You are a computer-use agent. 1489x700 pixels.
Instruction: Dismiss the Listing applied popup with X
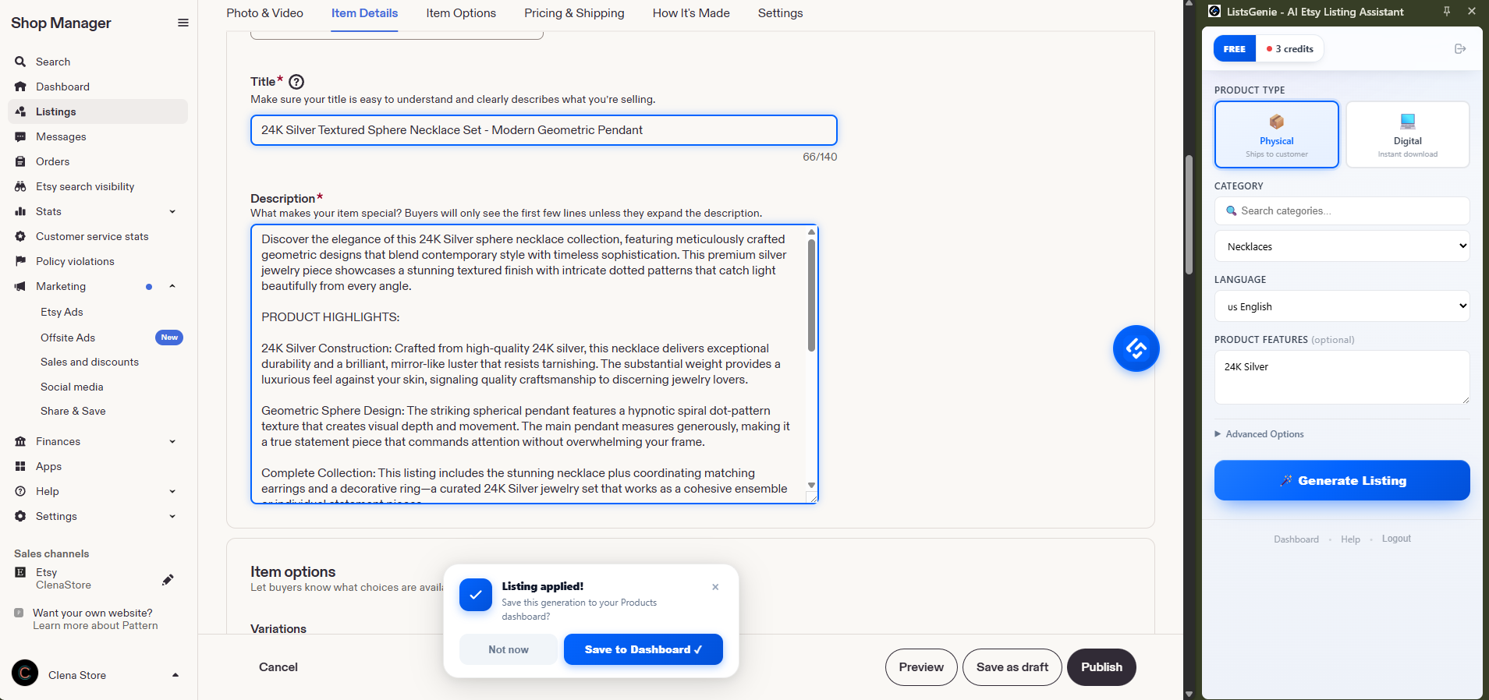click(x=715, y=587)
